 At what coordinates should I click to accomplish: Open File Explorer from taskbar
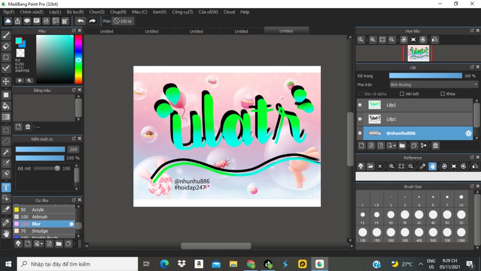pos(233,264)
